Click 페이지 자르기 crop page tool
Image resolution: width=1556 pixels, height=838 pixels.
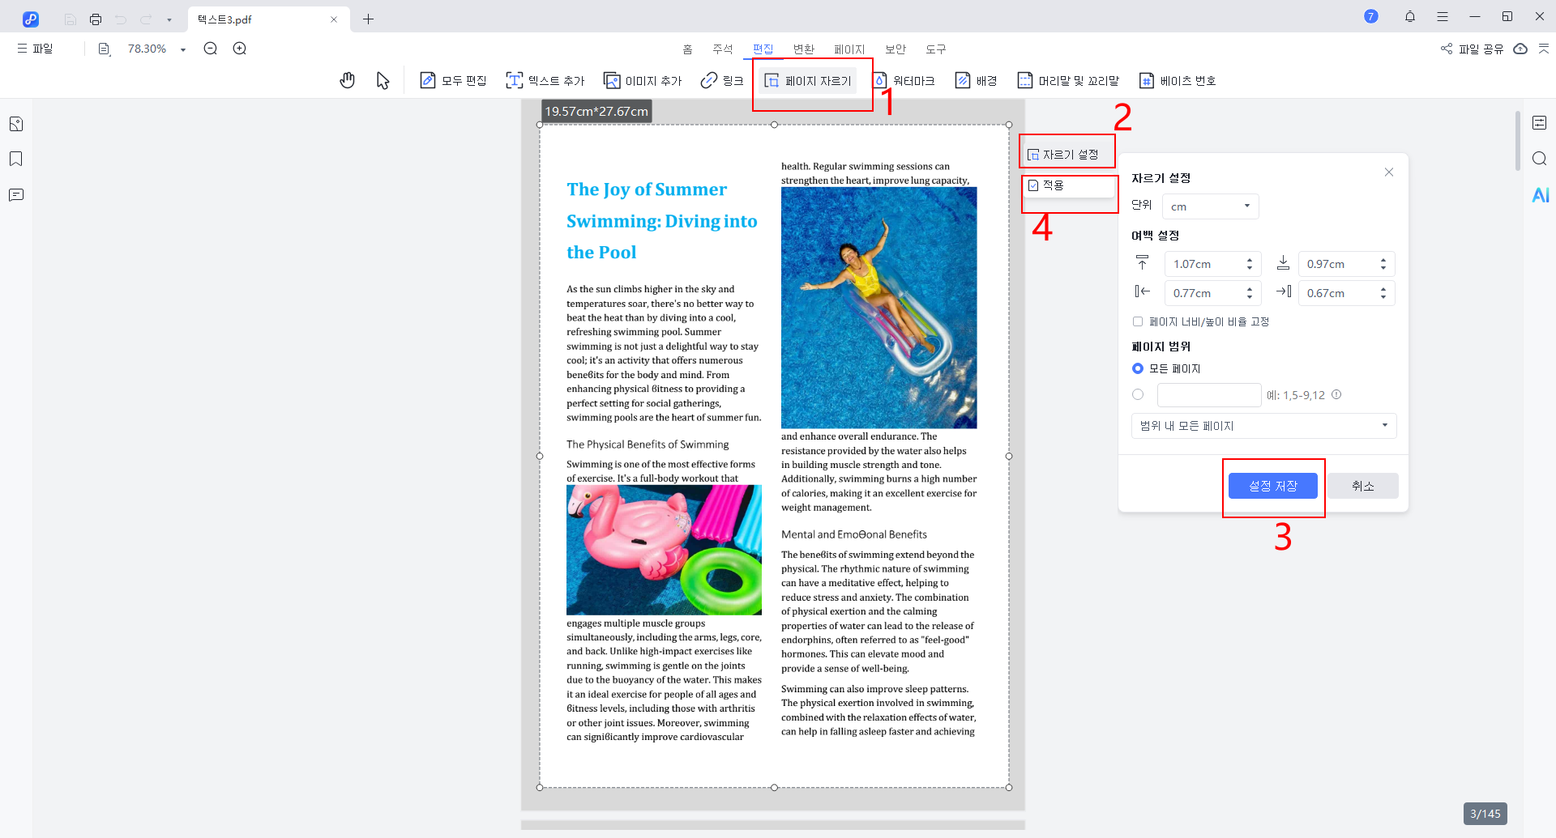pyautogui.click(x=808, y=80)
